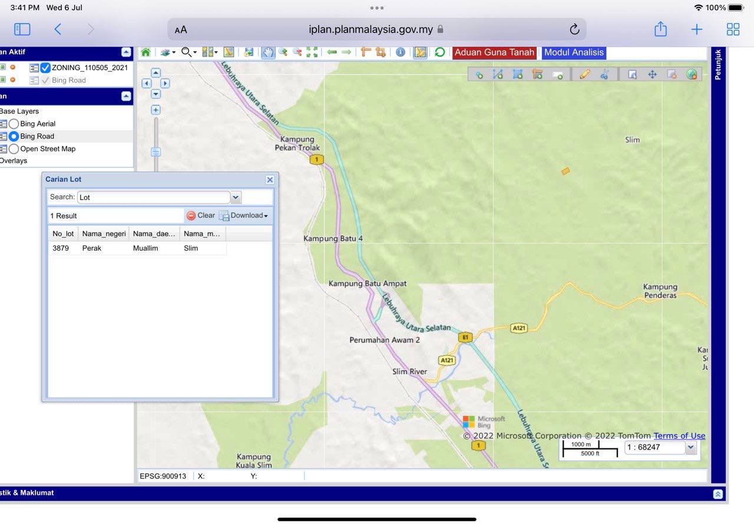
Task: Click the green Home icon in map toolbar
Action: click(145, 52)
